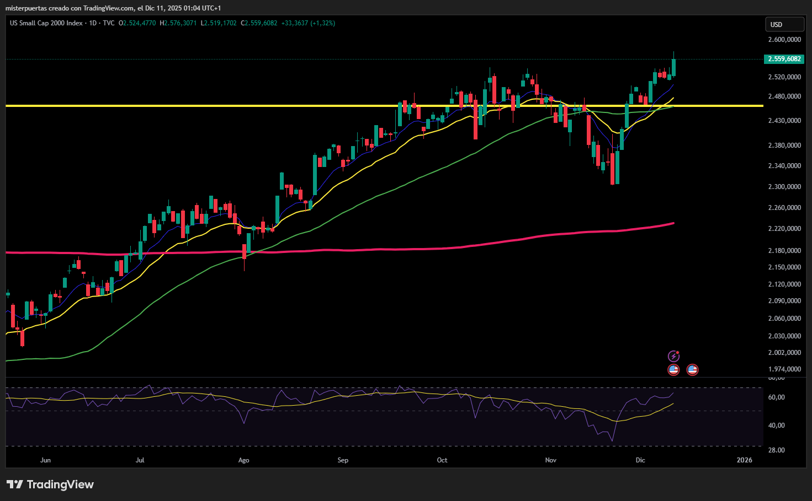The image size is (812, 501).
Task: Click the 2.380,0000 price axis label
Action: coord(784,146)
